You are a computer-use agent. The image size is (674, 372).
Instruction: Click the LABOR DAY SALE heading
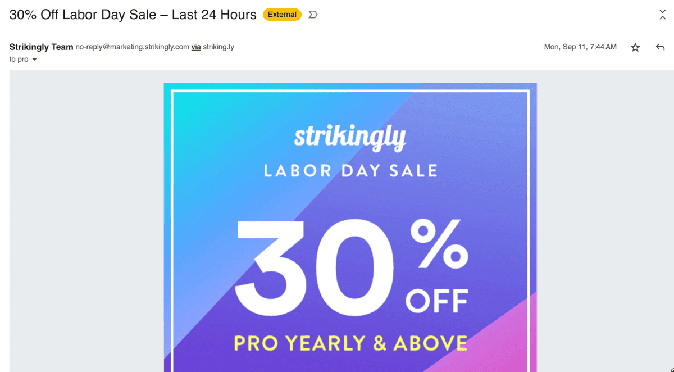pyautogui.click(x=350, y=171)
